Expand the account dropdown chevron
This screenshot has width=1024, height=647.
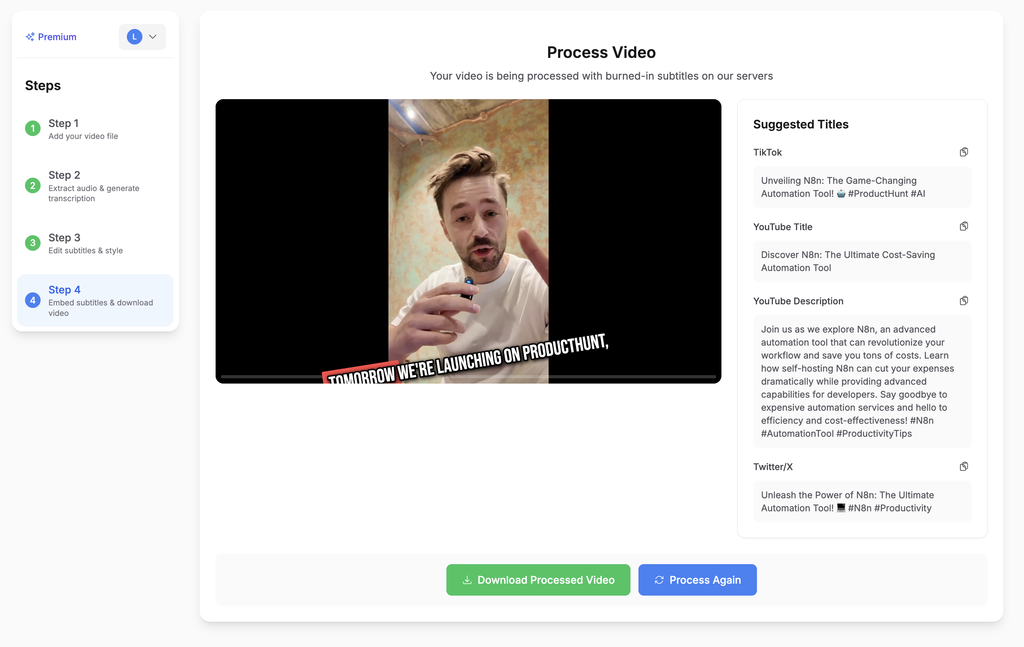click(x=153, y=37)
